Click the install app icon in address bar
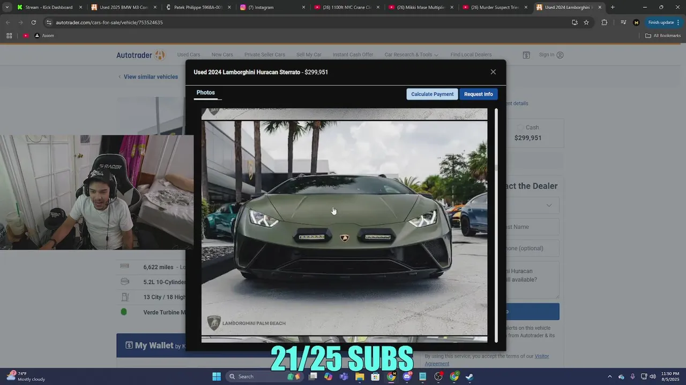Viewport: 686px width, 385px height. point(575,22)
